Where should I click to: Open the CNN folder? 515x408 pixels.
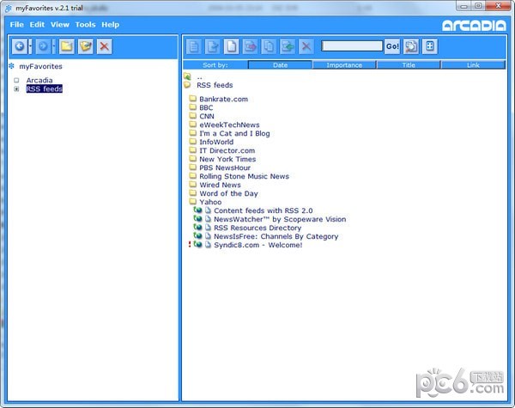coord(207,116)
